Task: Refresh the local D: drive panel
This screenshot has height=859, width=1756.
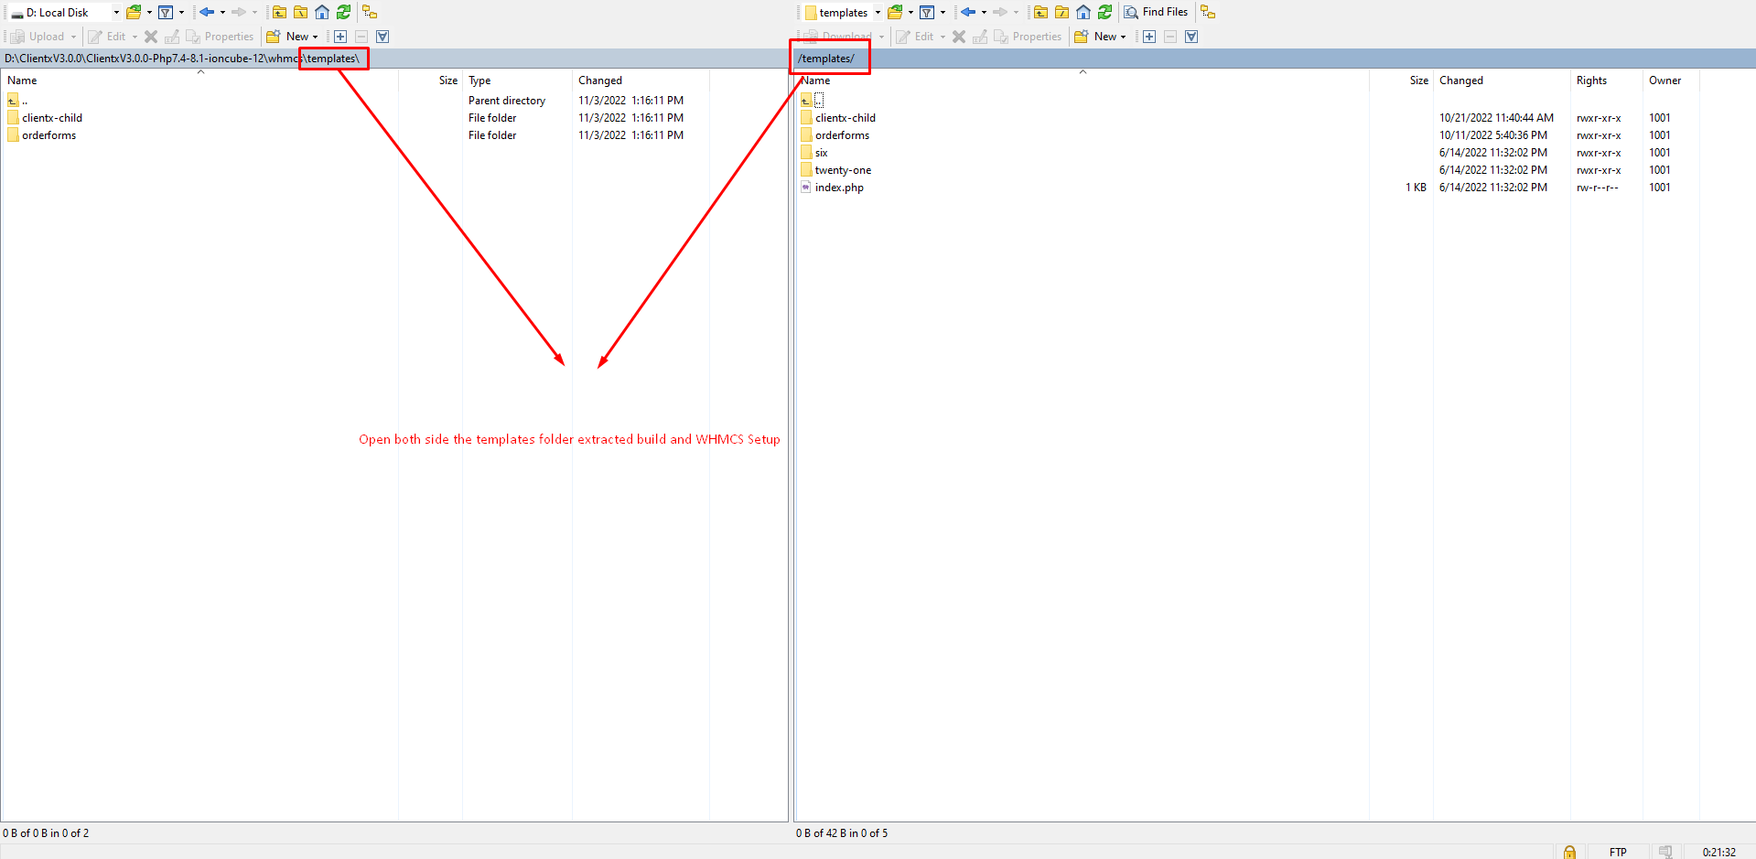Action: coord(343,12)
